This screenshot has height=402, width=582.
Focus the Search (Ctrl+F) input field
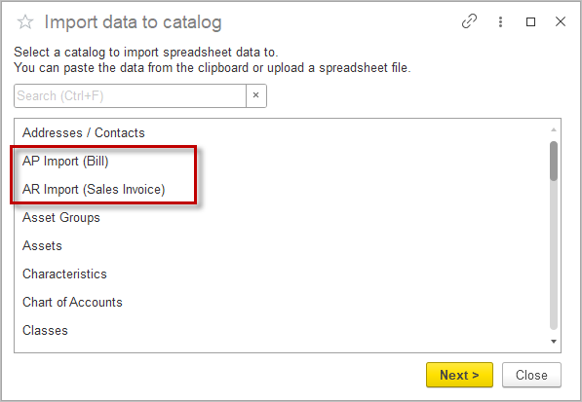[x=130, y=96]
